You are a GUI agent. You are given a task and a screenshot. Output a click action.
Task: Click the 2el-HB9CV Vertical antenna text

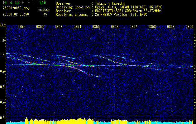[121, 15]
